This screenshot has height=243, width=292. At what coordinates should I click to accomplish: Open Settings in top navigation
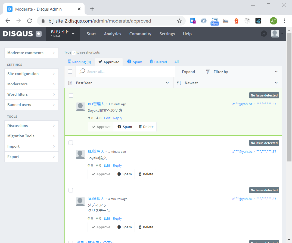(x=167, y=34)
